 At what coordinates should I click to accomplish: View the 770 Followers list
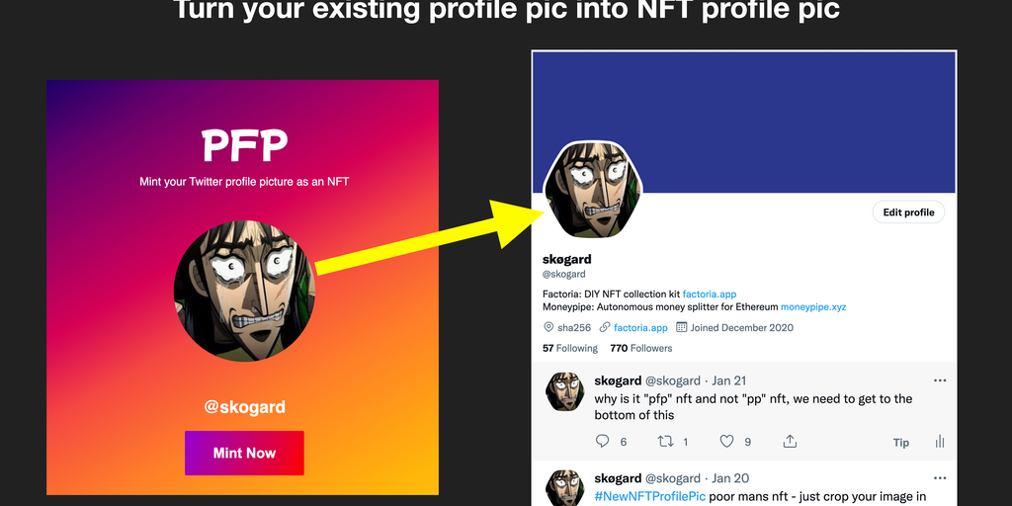click(640, 348)
